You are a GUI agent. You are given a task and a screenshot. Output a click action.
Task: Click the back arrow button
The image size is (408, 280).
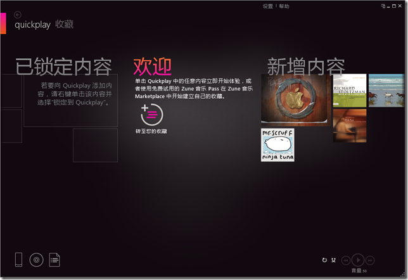point(18,15)
